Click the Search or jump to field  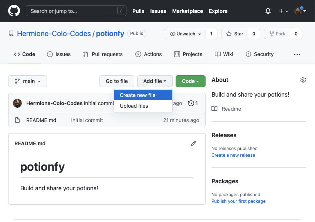point(76,11)
